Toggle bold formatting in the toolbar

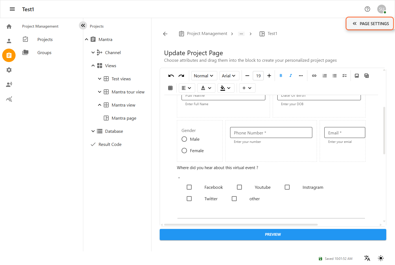tap(281, 76)
